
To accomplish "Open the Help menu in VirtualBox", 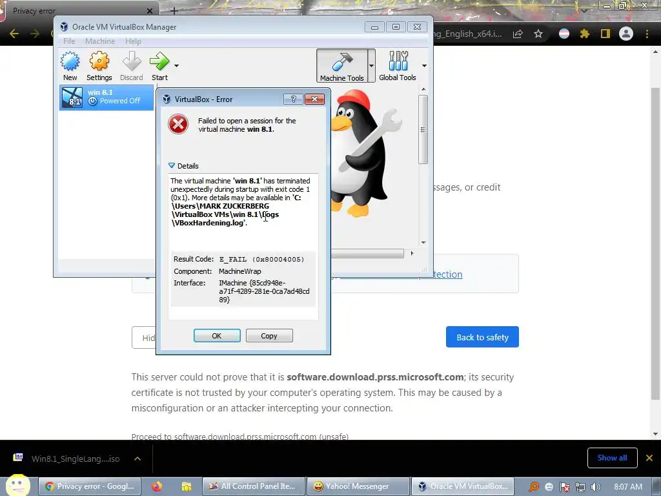I will [133, 41].
